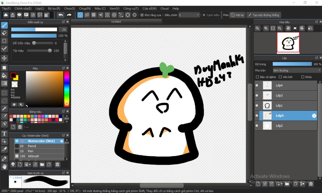This screenshot has height=193, width=322.
Task: Click the Tạo một đường thẳng button
Action: pyautogui.click(x=264, y=15)
